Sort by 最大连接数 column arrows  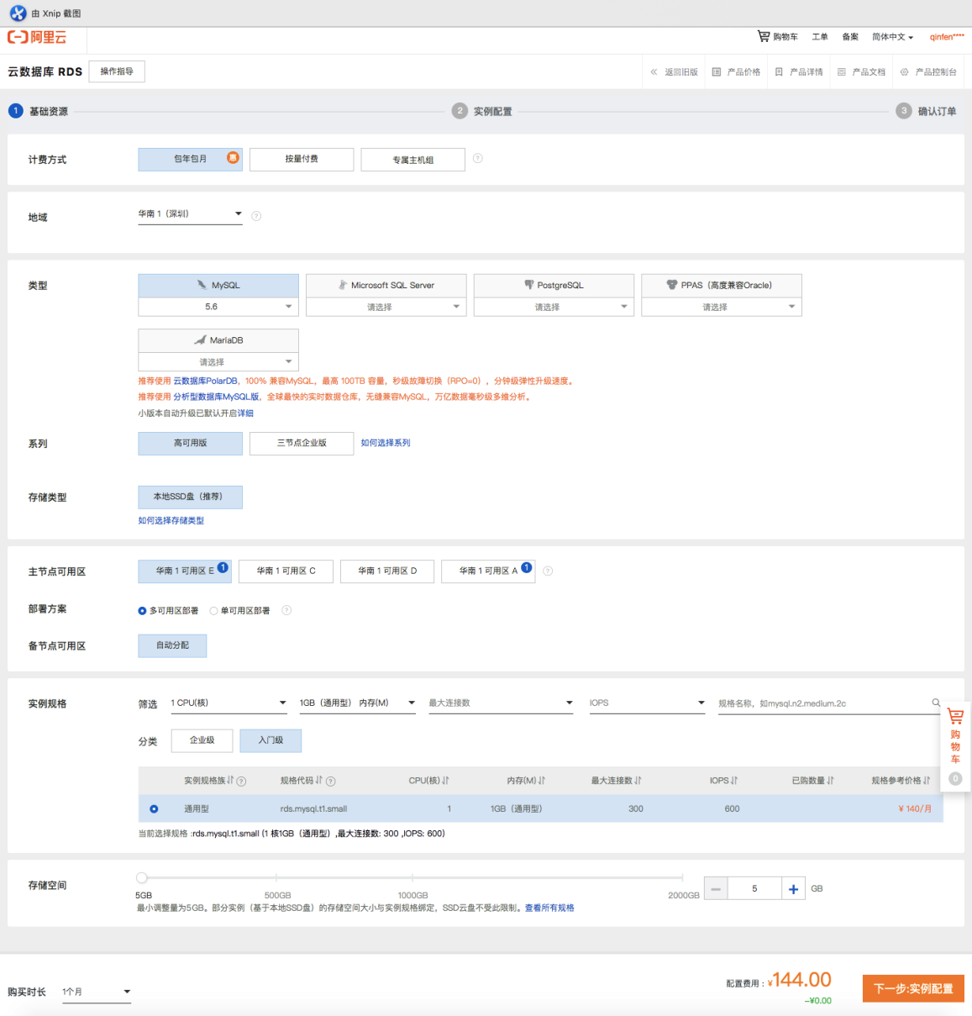coord(638,781)
